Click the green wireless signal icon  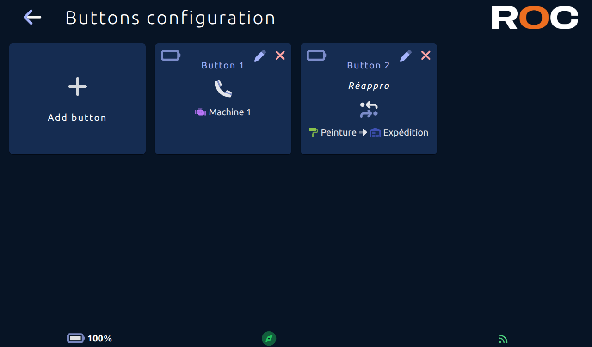(x=503, y=339)
